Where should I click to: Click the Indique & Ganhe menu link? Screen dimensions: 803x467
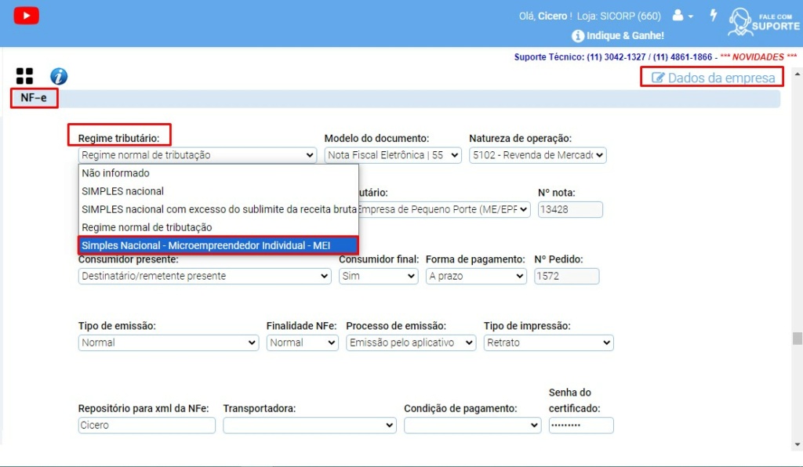pyautogui.click(x=623, y=35)
